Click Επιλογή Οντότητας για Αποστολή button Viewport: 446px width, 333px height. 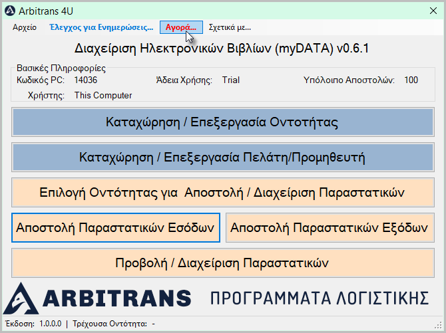[223, 193]
